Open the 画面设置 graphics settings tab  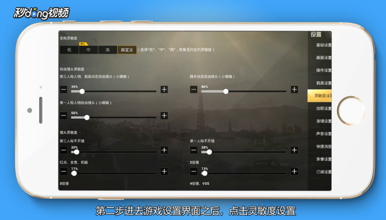point(320,58)
